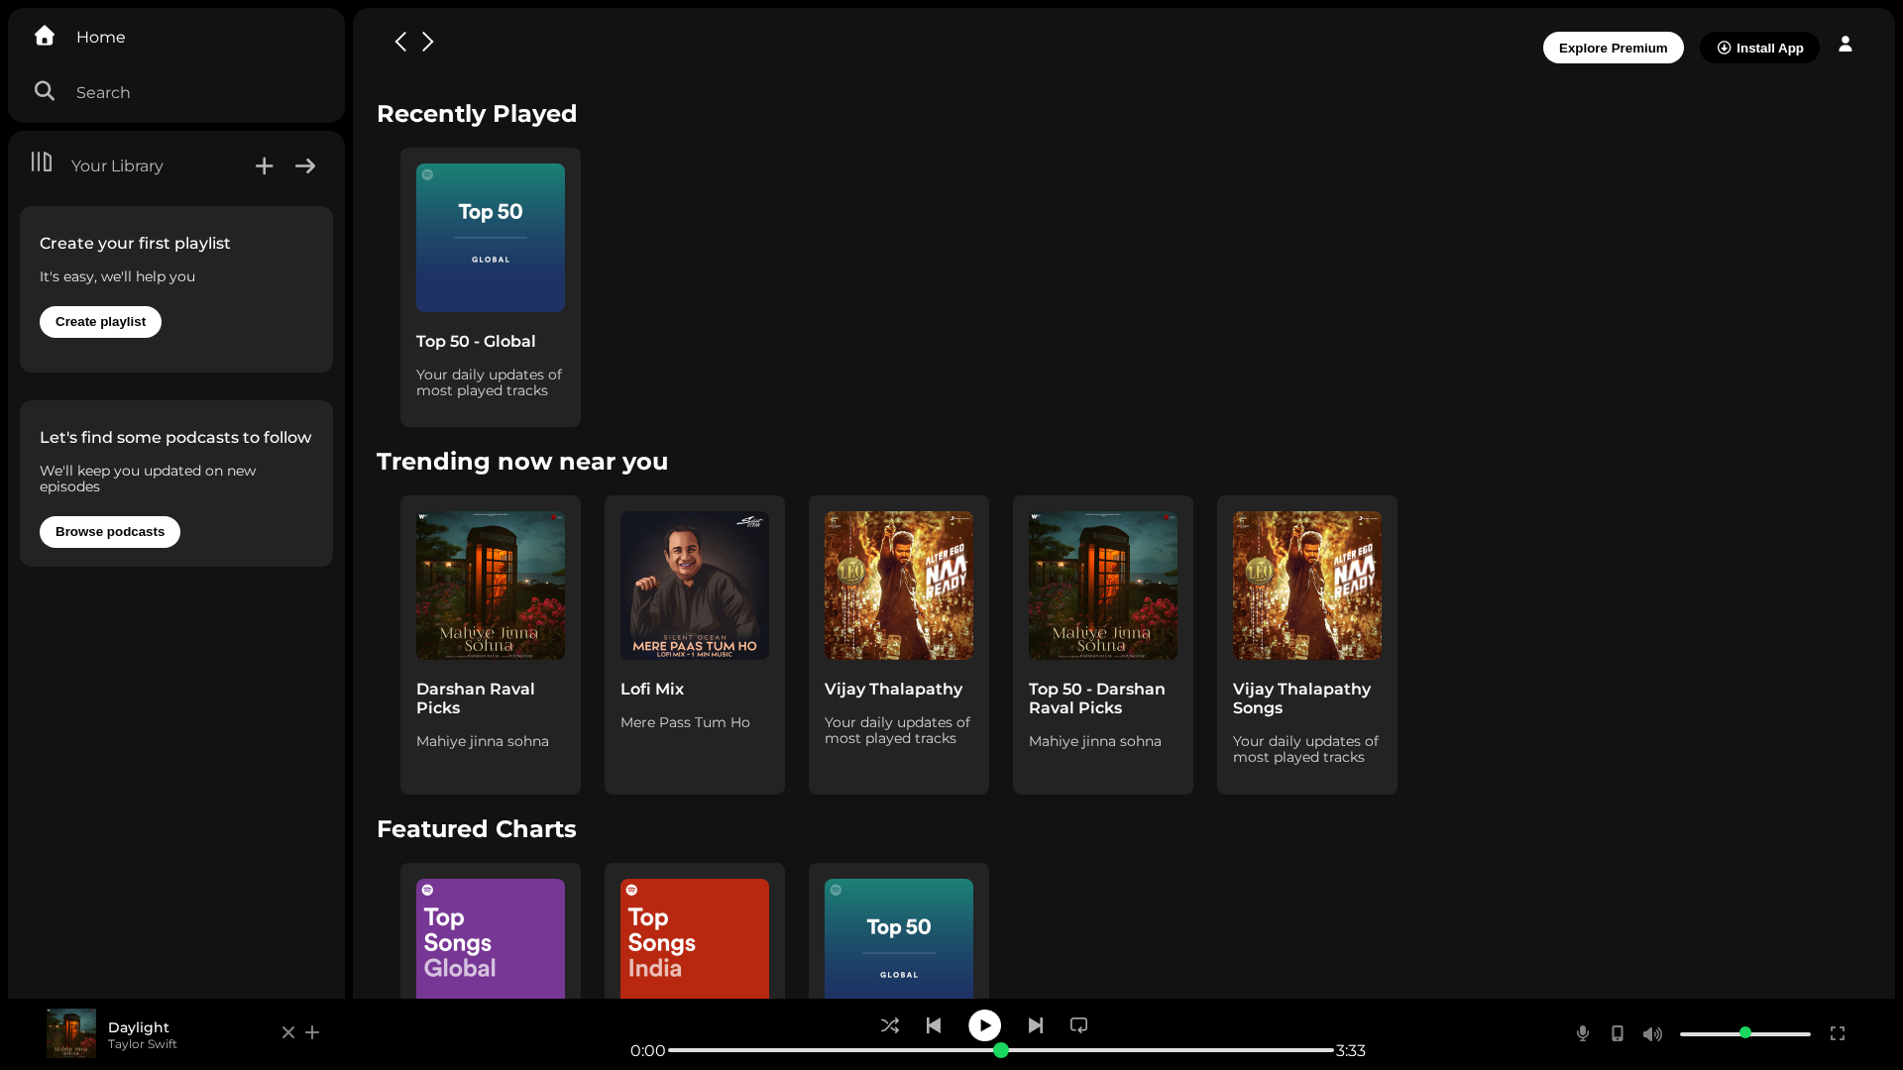Open Taylor Swift artist link

(x=143, y=1044)
